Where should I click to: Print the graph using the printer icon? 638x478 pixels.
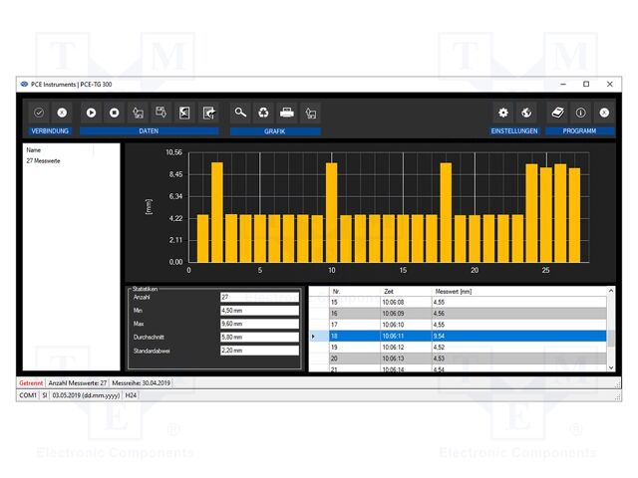[286, 114]
